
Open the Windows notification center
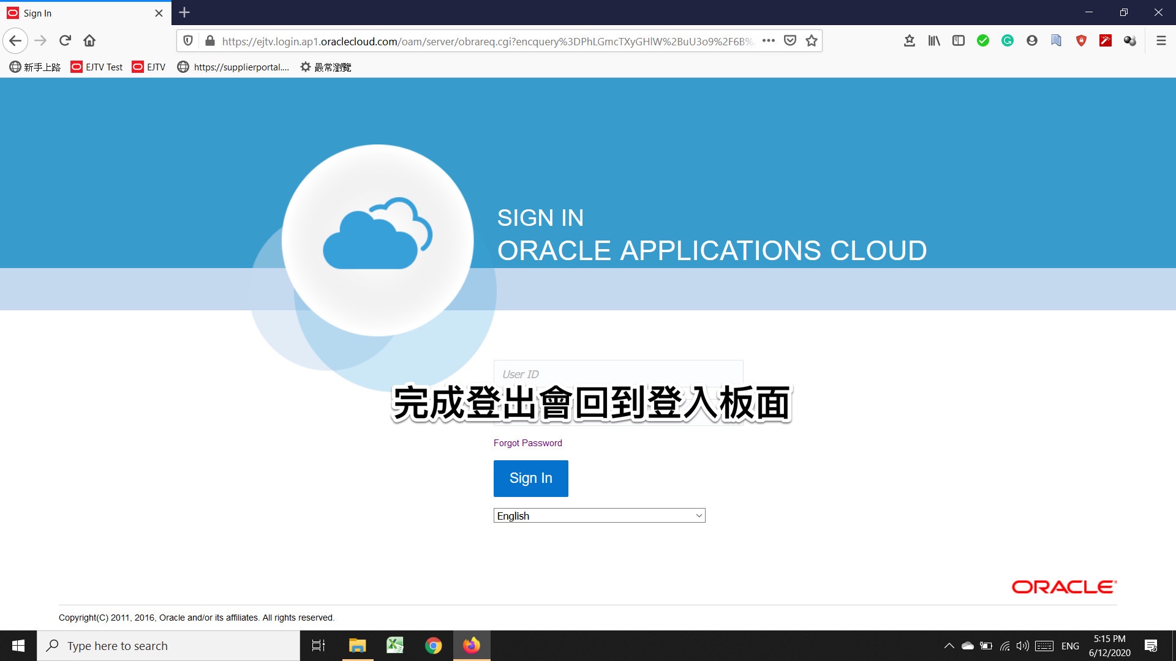(x=1151, y=646)
